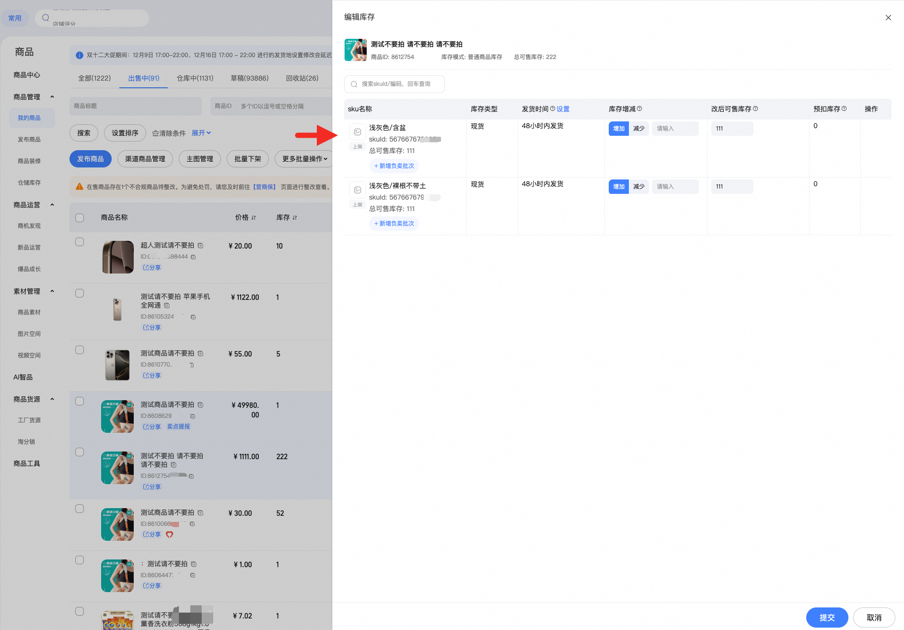Click help icon next to 库存增减 header

[x=639, y=109]
